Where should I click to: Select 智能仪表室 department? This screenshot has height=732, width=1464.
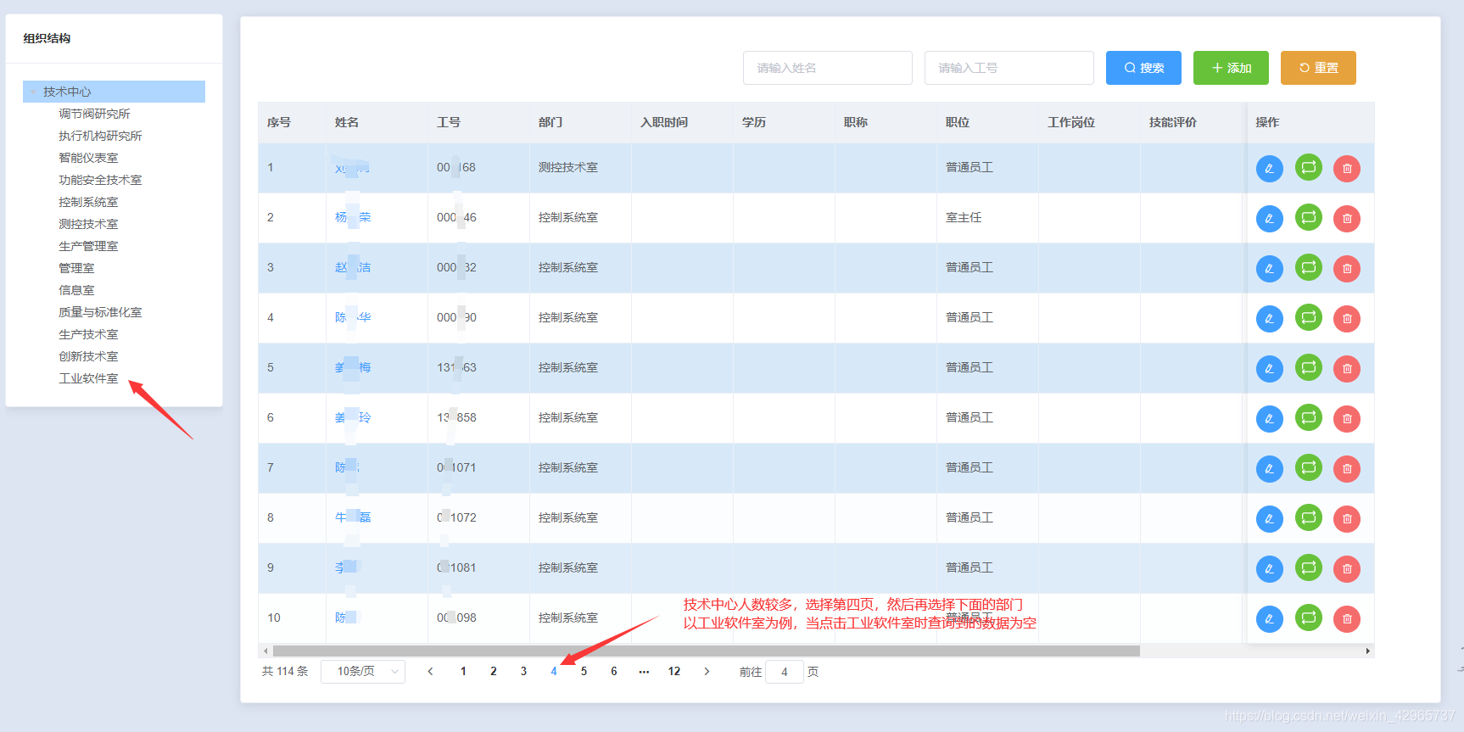[x=88, y=158]
